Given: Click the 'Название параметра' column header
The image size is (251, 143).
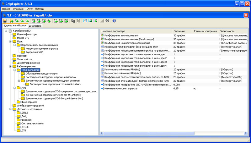Looking at the screenshot, I should coord(113,31).
